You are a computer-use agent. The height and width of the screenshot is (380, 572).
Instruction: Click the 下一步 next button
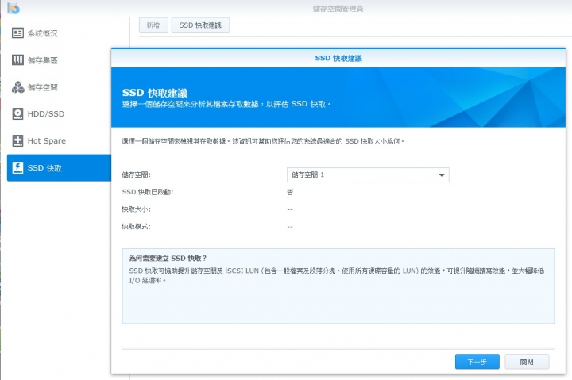(477, 362)
